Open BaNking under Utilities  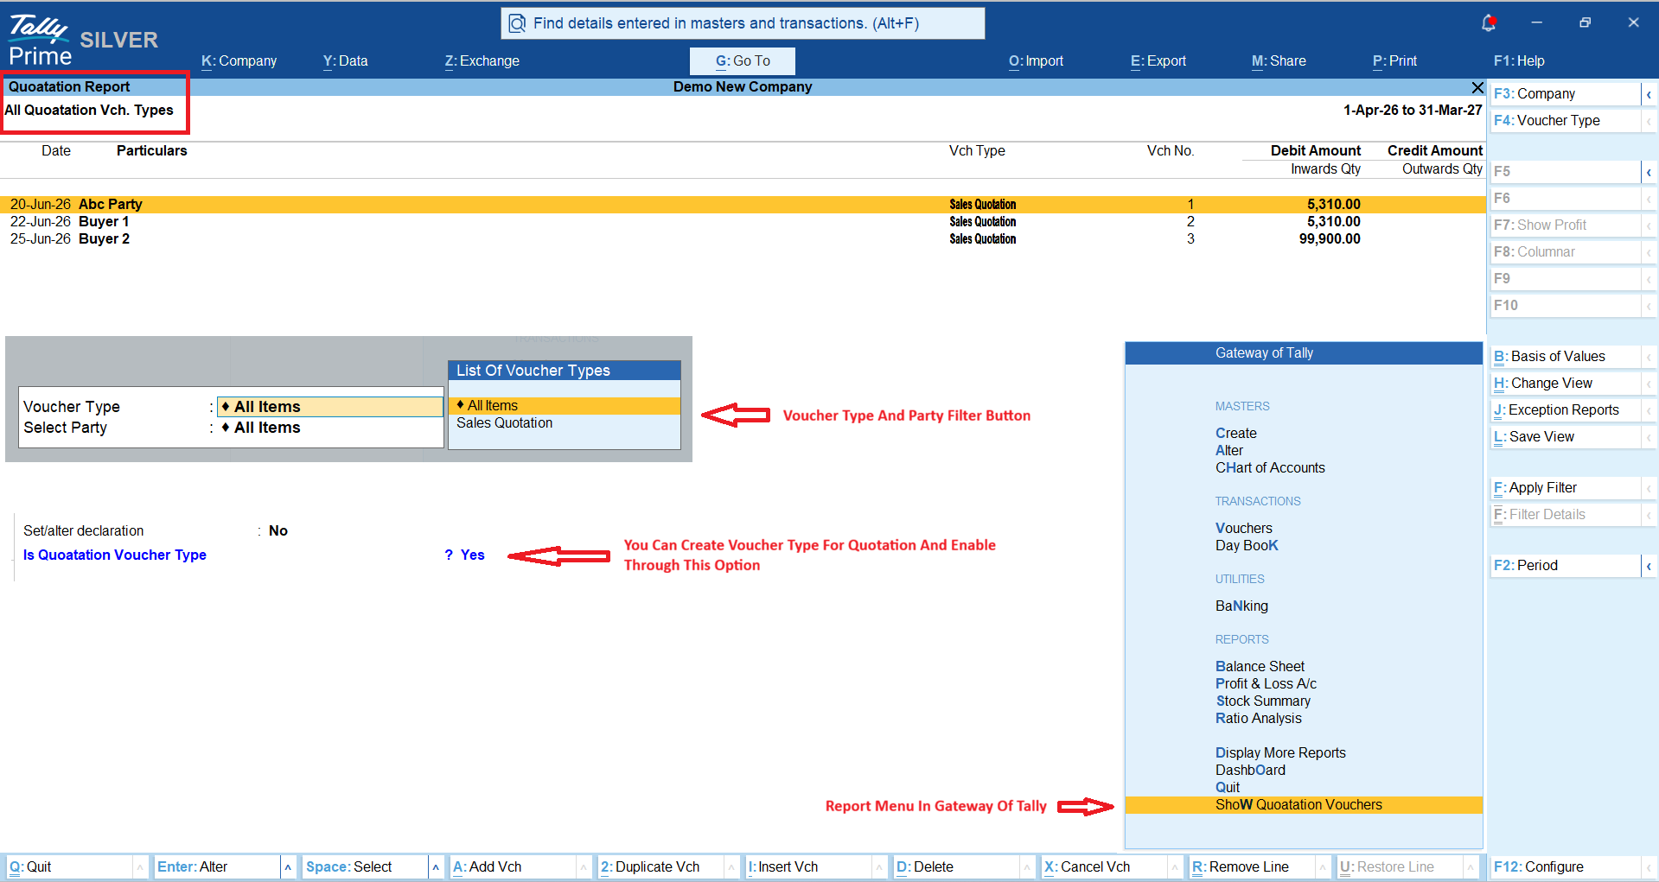(x=1241, y=606)
